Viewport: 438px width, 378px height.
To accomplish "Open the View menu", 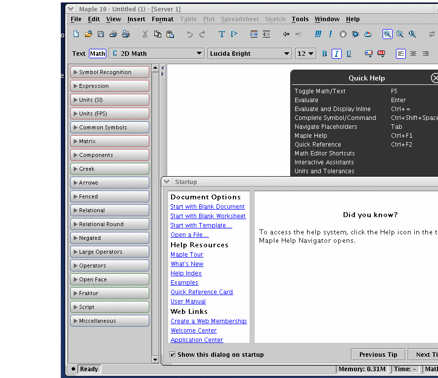I will point(113,19).
